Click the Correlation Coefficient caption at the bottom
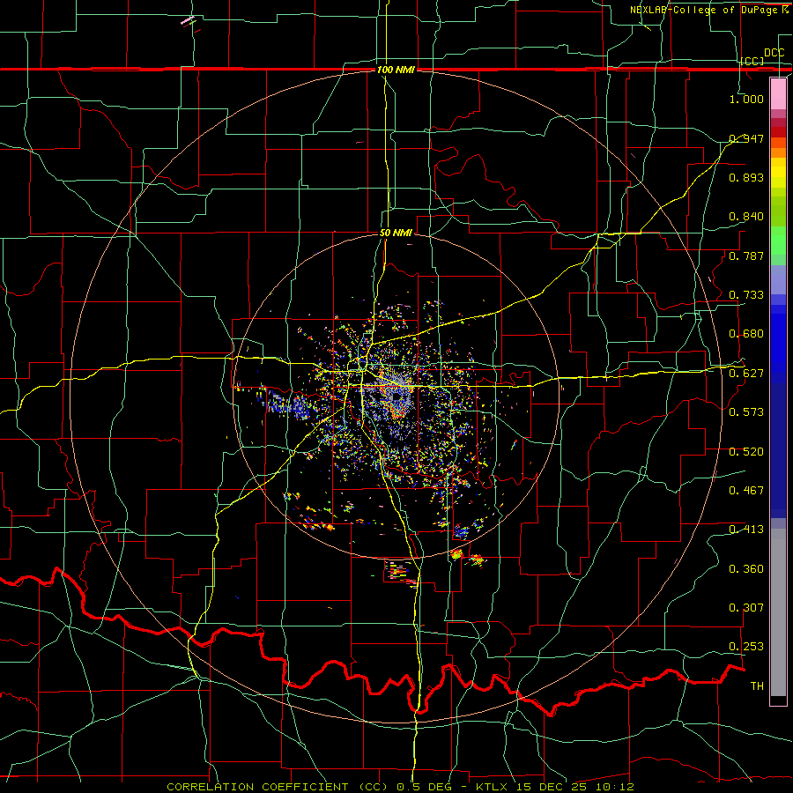Screen dimensions: 793x793 click(x=400, y=787)
